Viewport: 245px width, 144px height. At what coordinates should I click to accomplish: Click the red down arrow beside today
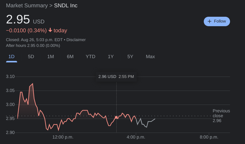coord(50,30)
